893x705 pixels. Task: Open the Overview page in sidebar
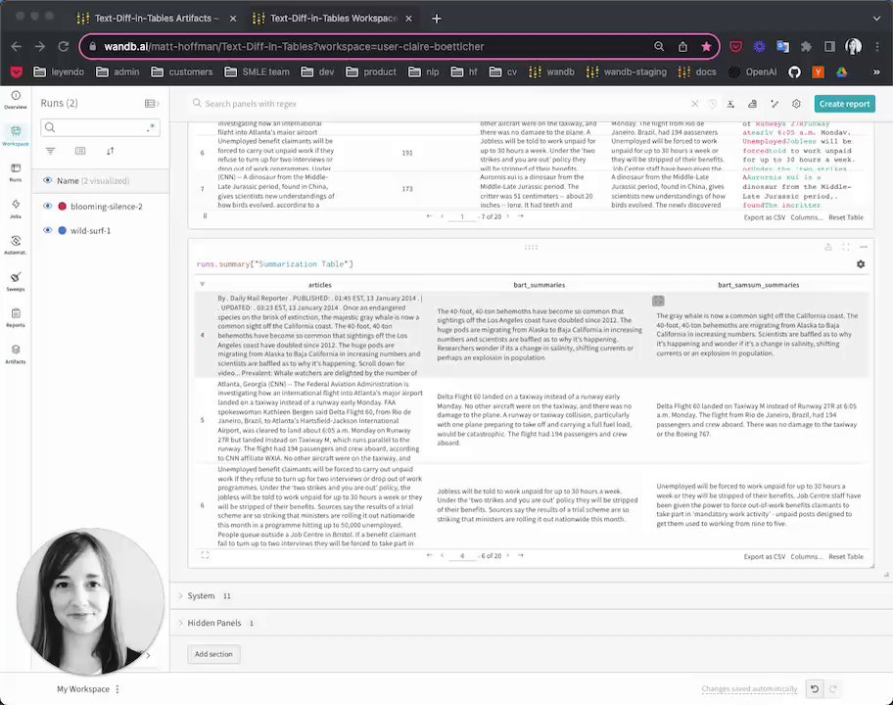[x=16, y=100]
